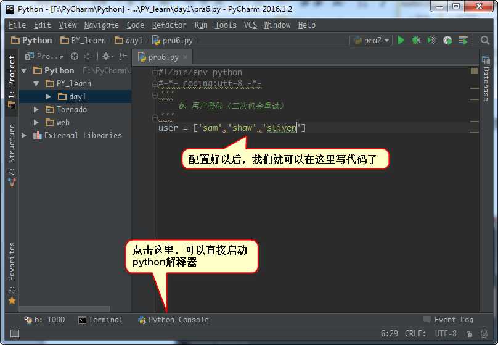Viewport: 498px width, 345px height.
Task: Open the Structure tool window
Action: pos(12,155)
